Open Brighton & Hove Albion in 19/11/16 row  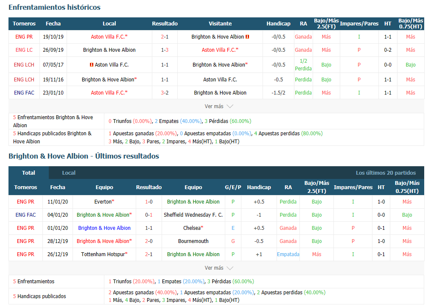109,80
